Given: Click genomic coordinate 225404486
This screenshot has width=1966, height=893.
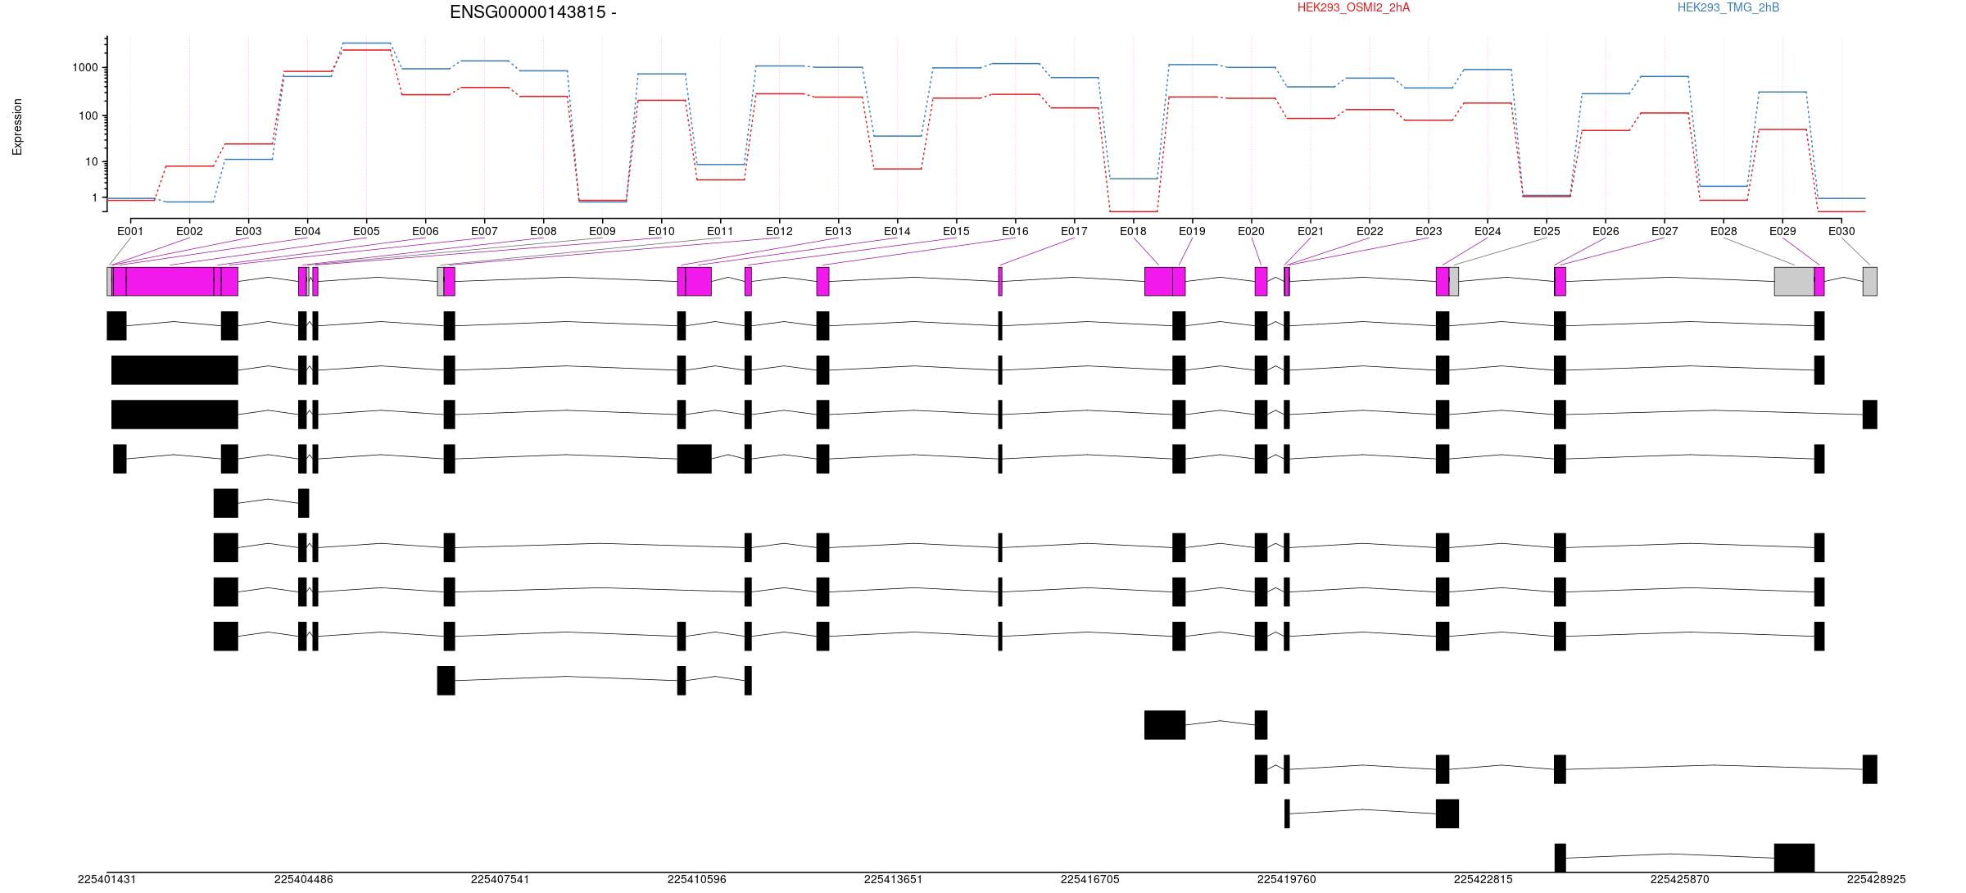Looking at the screenshot, I should 304,879.
